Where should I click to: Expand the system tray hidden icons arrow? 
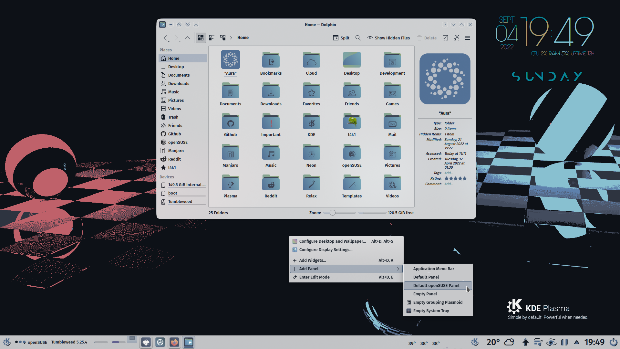coord(576,342)
